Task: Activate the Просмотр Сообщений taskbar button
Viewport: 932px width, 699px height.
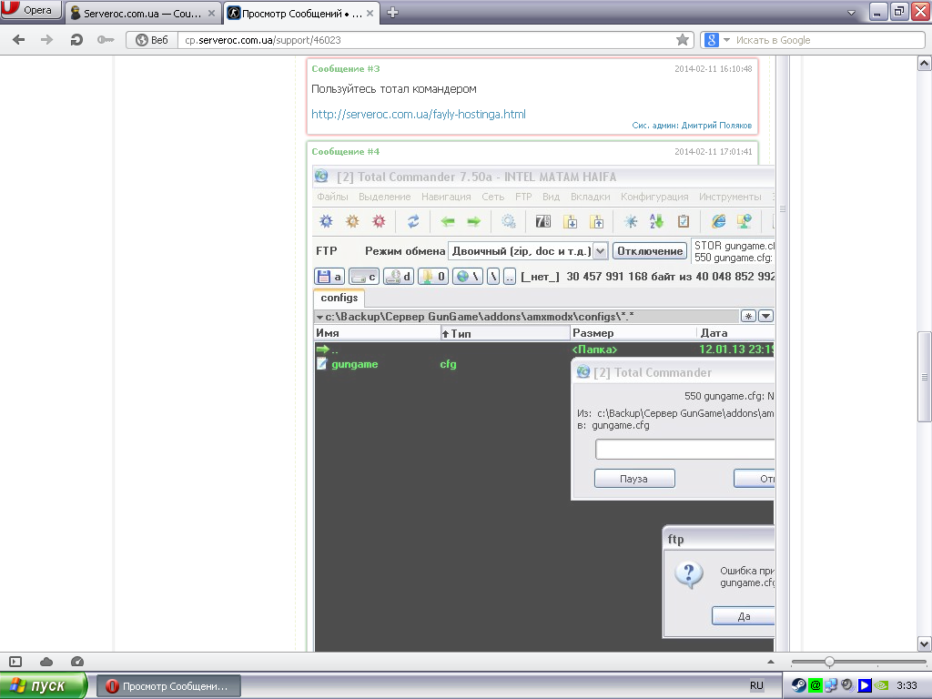Action: [168, 686]
